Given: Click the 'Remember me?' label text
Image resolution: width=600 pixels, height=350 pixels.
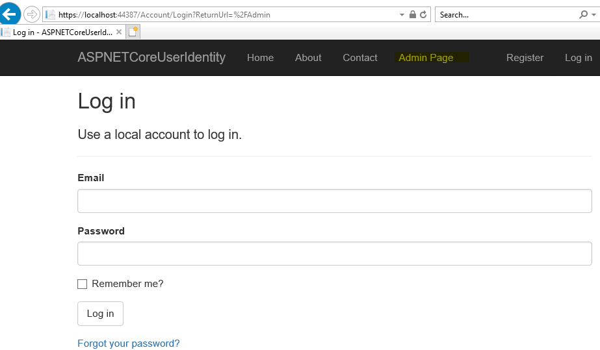Looking at the screenshot, I should 127,284.
